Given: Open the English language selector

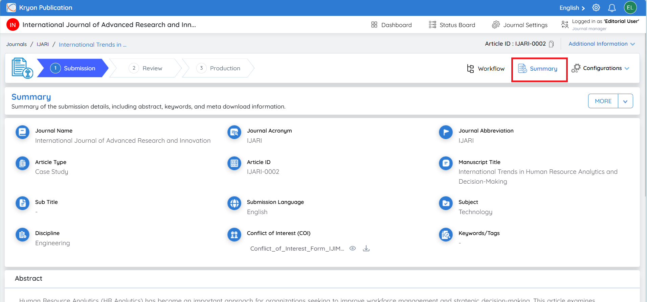Looking at the screenshot, I should click(572, 8).
